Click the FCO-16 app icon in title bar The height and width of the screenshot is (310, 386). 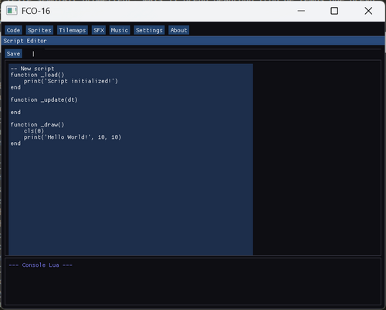point(12,11)
